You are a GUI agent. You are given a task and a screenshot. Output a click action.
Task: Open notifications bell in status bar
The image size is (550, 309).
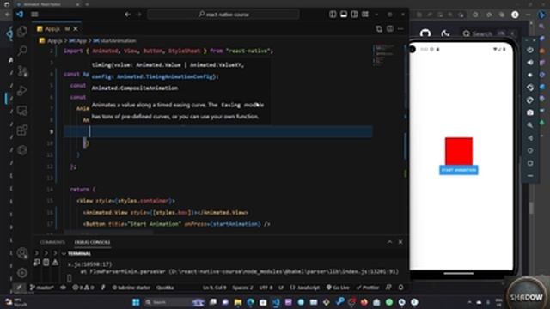pyautogui.click(x=400, y=288)
